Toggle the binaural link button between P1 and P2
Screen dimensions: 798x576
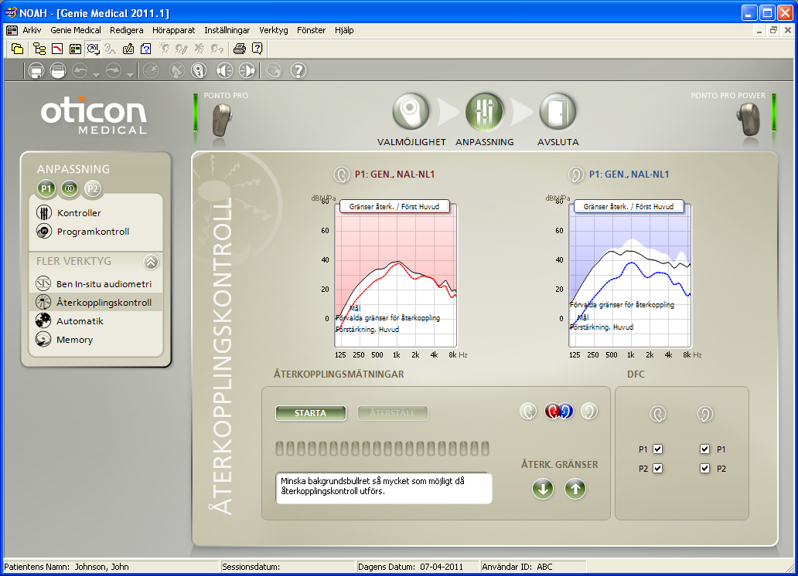(70, 188)
